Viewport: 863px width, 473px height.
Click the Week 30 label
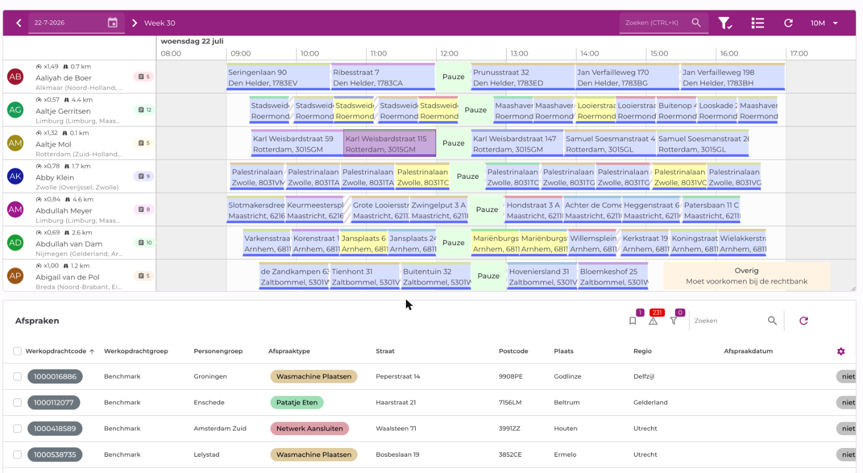tap(160, 23)
